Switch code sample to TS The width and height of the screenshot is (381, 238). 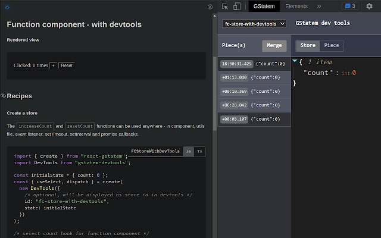(200, 152)
